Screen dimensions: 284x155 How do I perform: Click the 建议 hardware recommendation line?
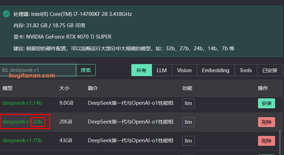[124, 48]
